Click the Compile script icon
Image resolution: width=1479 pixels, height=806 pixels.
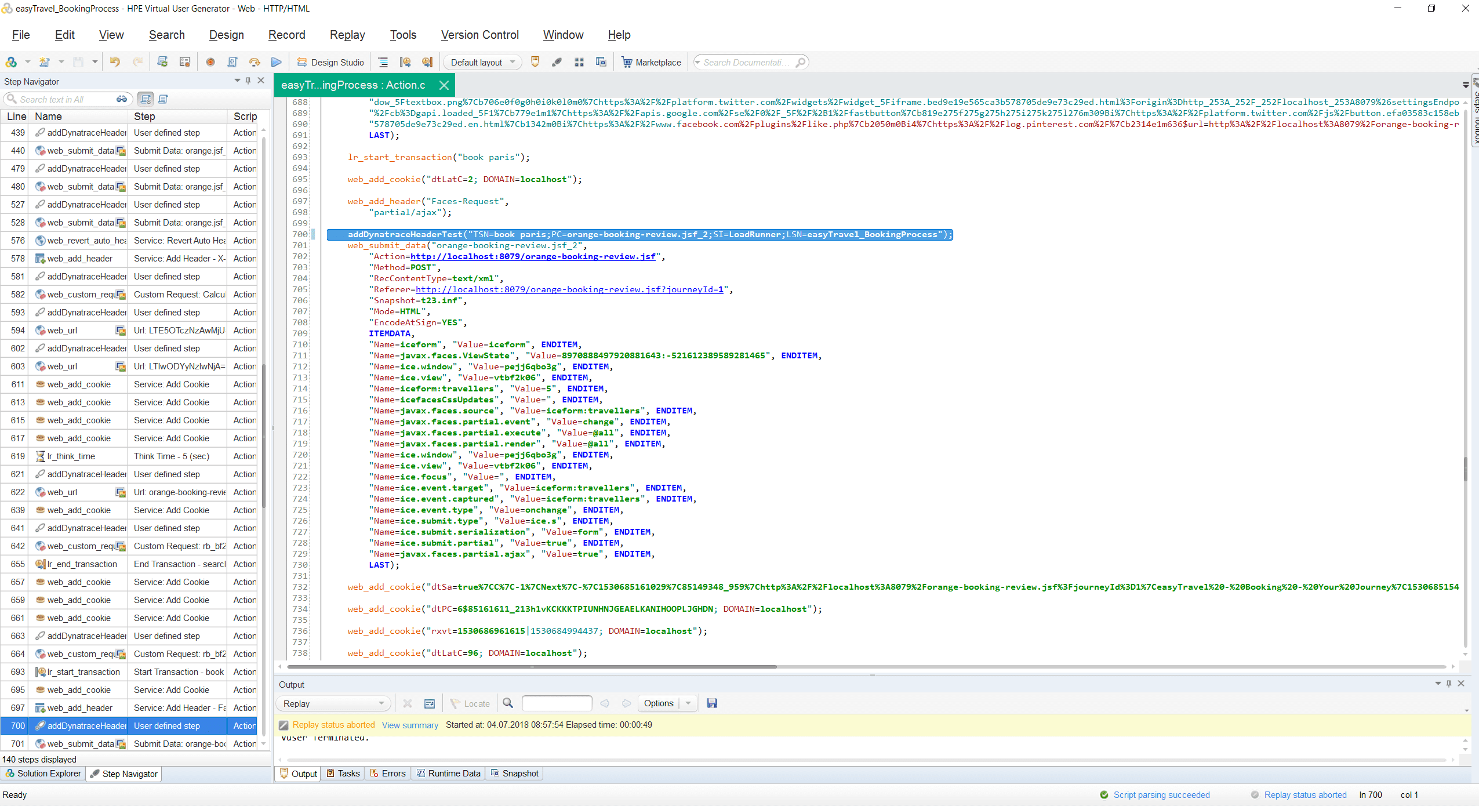pyautogui.click(x=232, y=62)
